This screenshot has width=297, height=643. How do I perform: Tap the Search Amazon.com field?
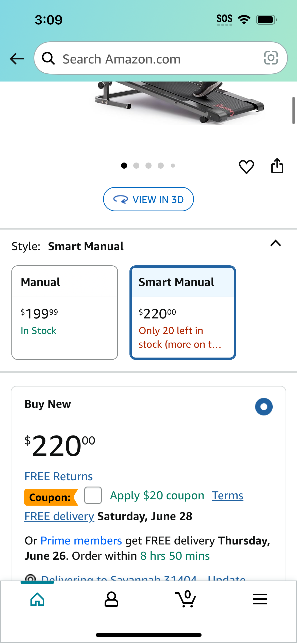pyautogui.click(x=161, y=58)
